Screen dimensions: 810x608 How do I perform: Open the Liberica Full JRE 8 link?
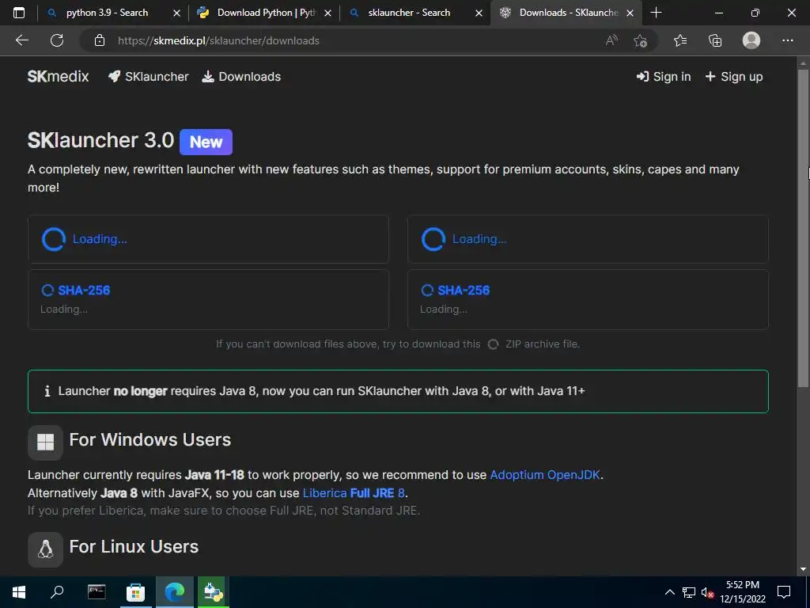pos(354,492)
